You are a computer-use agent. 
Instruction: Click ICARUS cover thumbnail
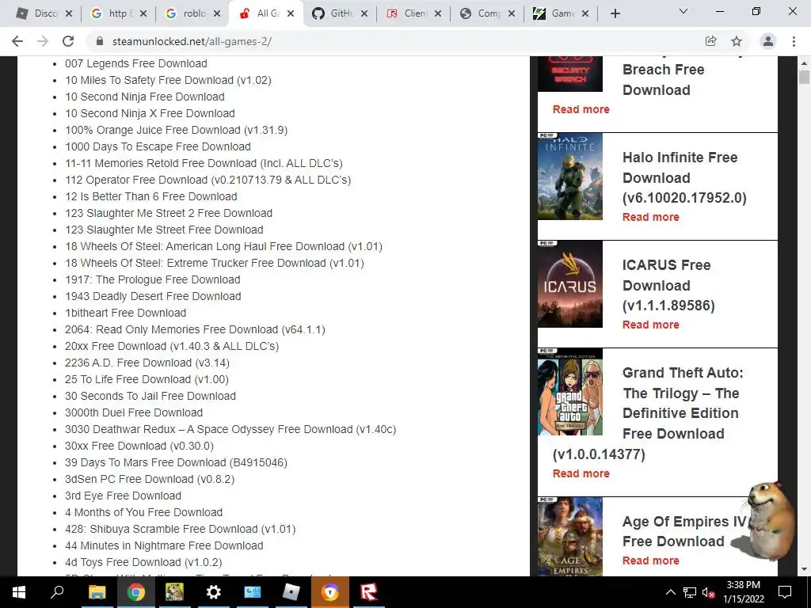pyautogui.click(x=570, y=284)
